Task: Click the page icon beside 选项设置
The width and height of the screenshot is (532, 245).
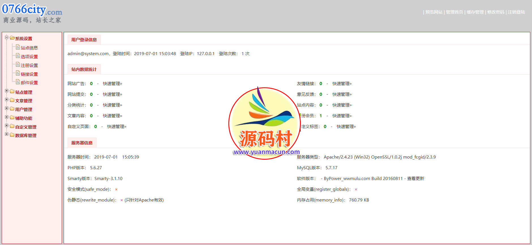Action: coord(18,56)
